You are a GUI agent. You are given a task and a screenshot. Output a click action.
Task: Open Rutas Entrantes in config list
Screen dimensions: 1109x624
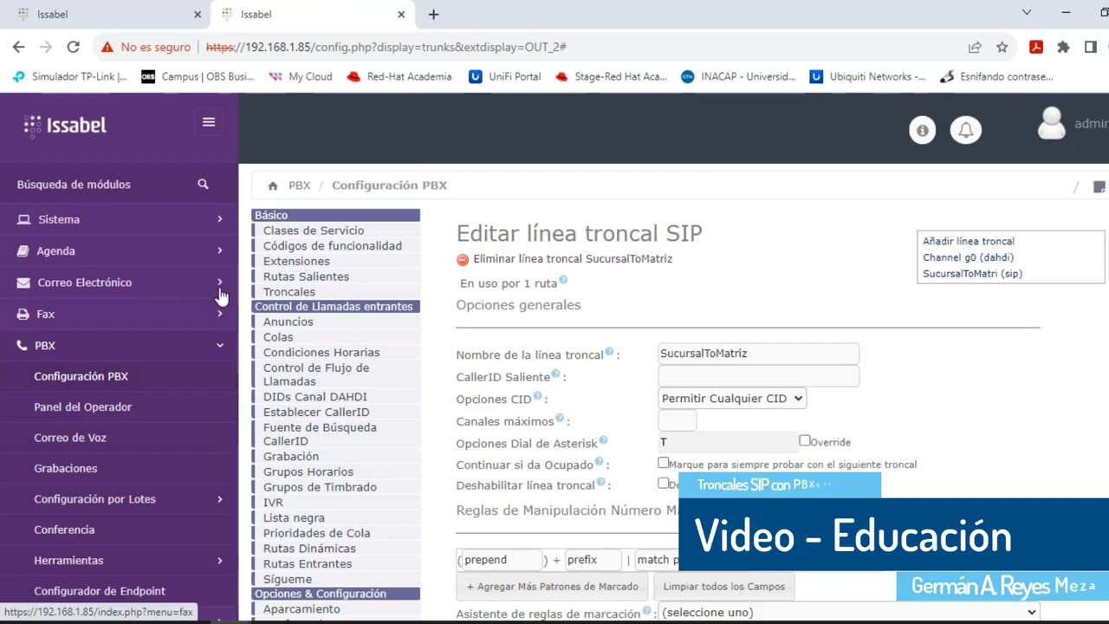pyautogui.click(x=307, y=564)
